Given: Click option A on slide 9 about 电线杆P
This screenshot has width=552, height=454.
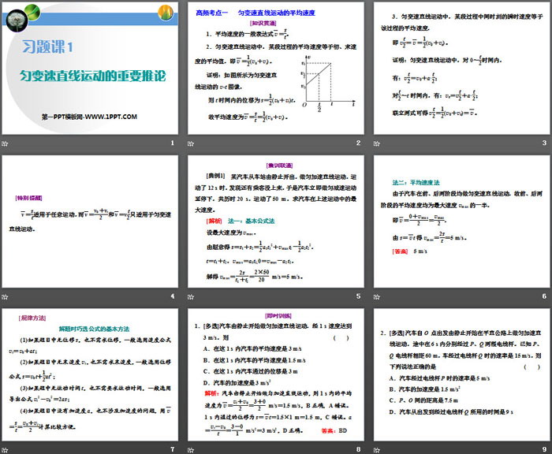Looking at the screenshot, I should coord(439,378).
